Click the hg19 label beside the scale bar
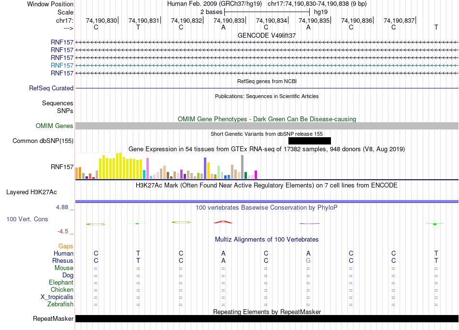Screen dimensions: 459x330 tap(321, 12)
